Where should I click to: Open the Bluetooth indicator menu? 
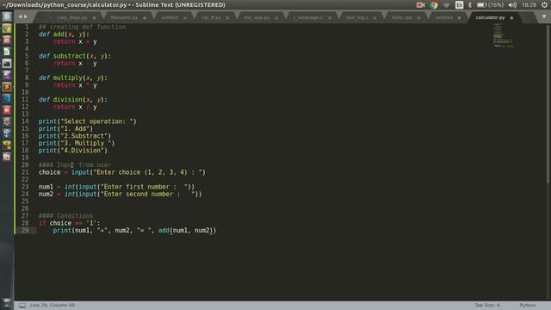click(470, 5)
